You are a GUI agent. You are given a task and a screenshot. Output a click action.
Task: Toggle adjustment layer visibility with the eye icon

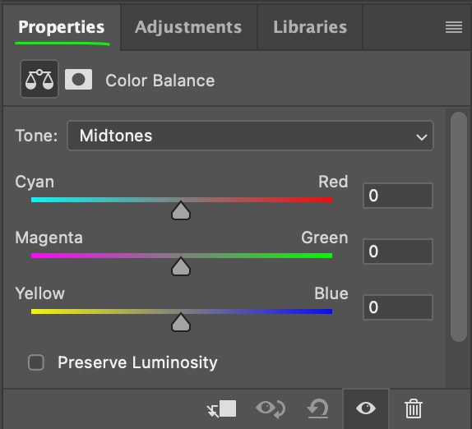coord(366,408)
